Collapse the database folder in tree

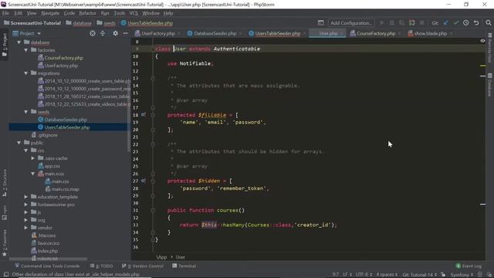pos(19,42)
